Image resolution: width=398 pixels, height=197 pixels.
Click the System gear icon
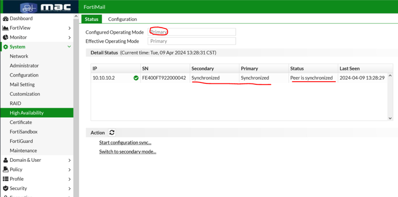5,47
